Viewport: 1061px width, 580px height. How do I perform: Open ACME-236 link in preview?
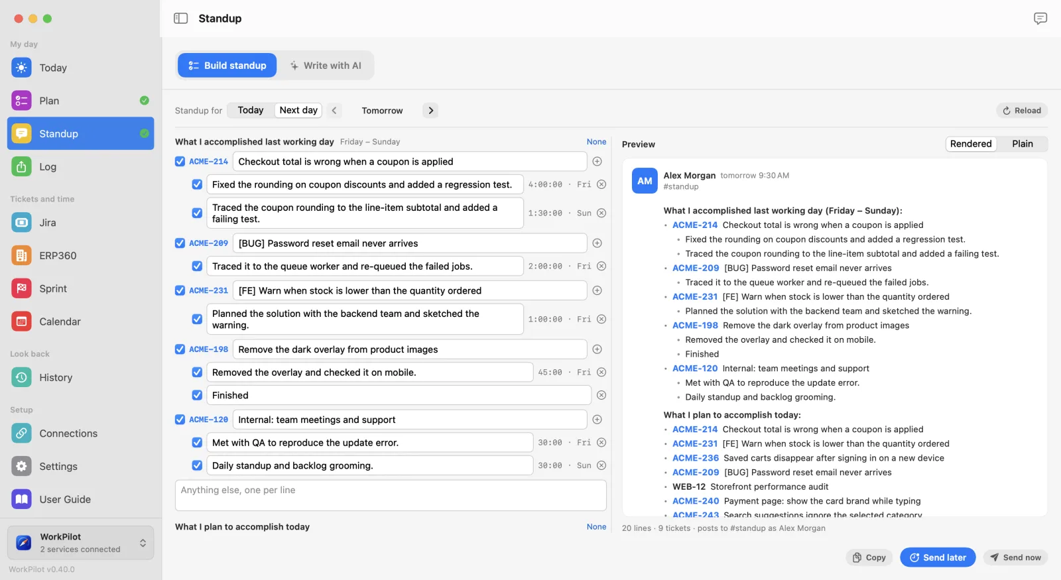[696, 458]
